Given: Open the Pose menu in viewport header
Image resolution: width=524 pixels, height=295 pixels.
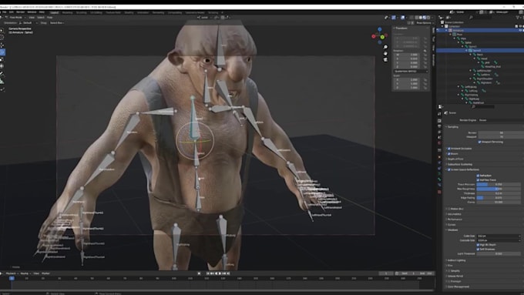Looking at the screenshot, I should 49,18.
